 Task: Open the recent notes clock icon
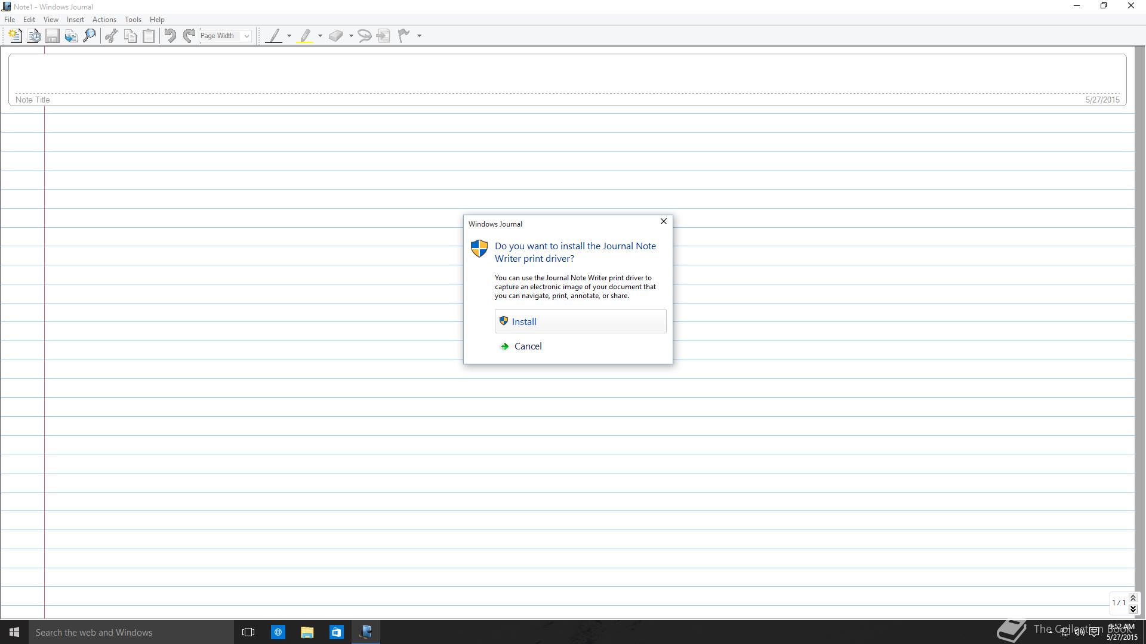[x=34, y=36]
